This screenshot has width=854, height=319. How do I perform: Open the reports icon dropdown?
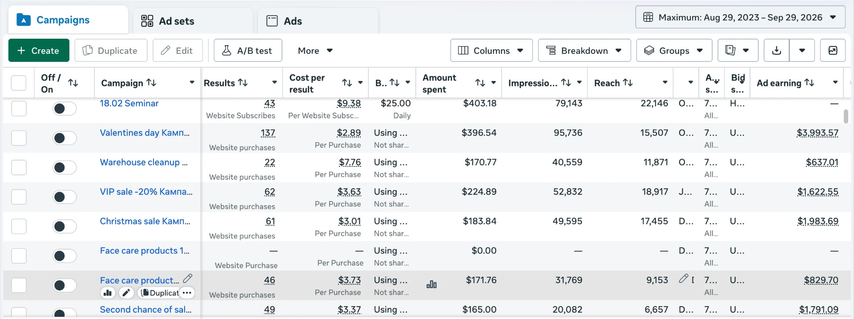pyautogui.click(x=737, y=50)
